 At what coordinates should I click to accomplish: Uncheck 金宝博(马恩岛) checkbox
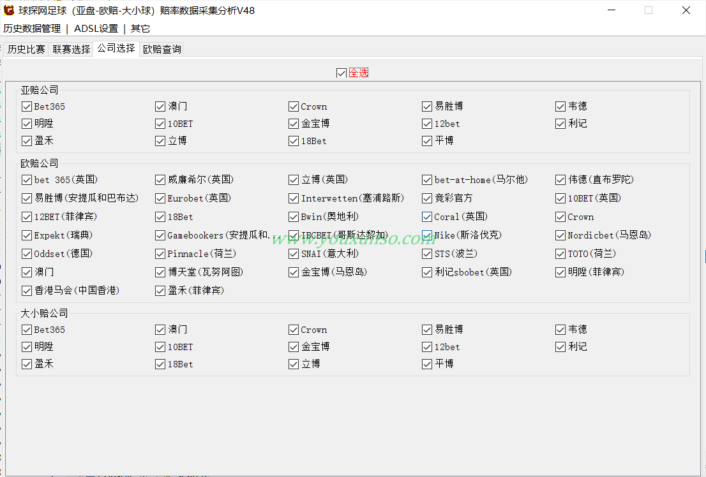click(294, 272)
